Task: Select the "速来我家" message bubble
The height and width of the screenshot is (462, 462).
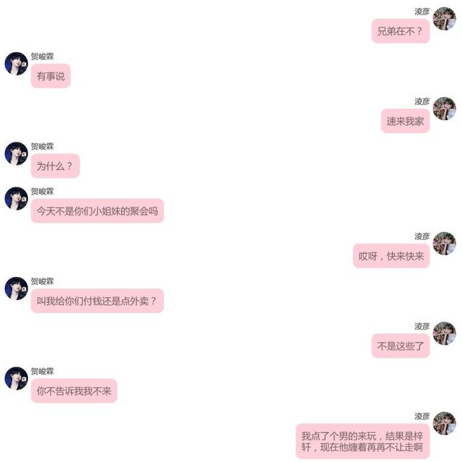Action: pyautogui.click(x=405, y=121)
